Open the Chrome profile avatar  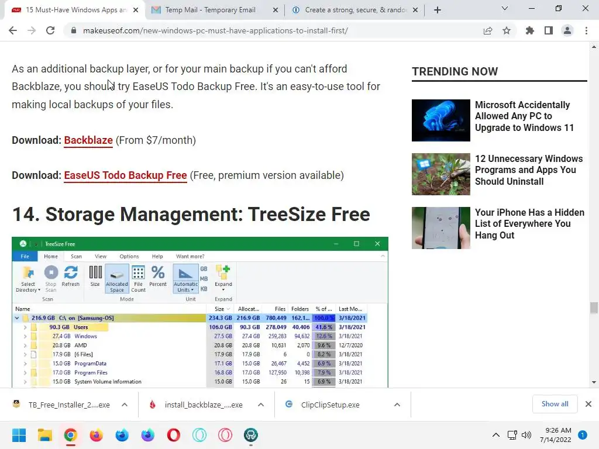click(x=567, y=31)
